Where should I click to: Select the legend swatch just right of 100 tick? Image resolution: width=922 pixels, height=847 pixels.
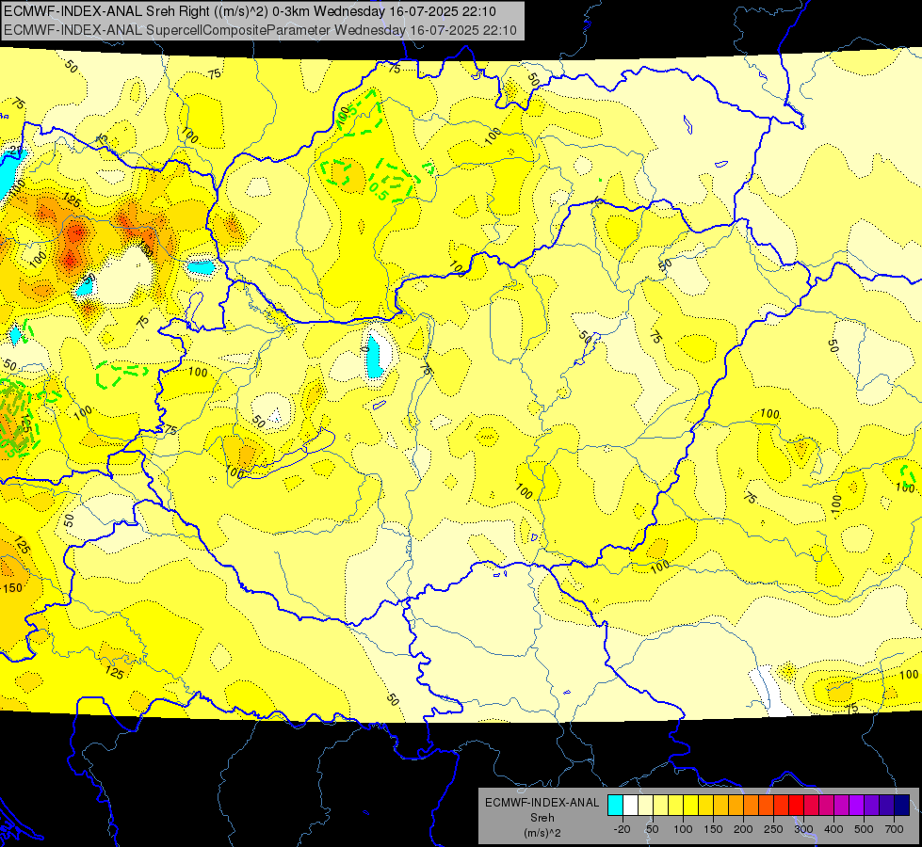point(691,805)
